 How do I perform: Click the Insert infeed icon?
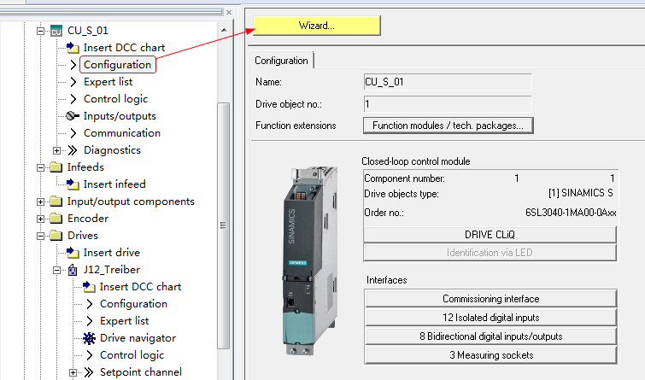[x=73, y=184]
